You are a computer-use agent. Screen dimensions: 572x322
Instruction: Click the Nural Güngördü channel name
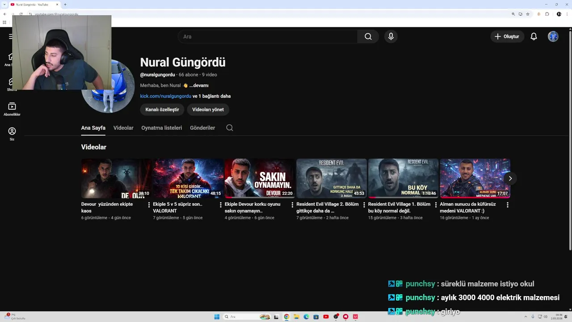[x=183, y=62]
